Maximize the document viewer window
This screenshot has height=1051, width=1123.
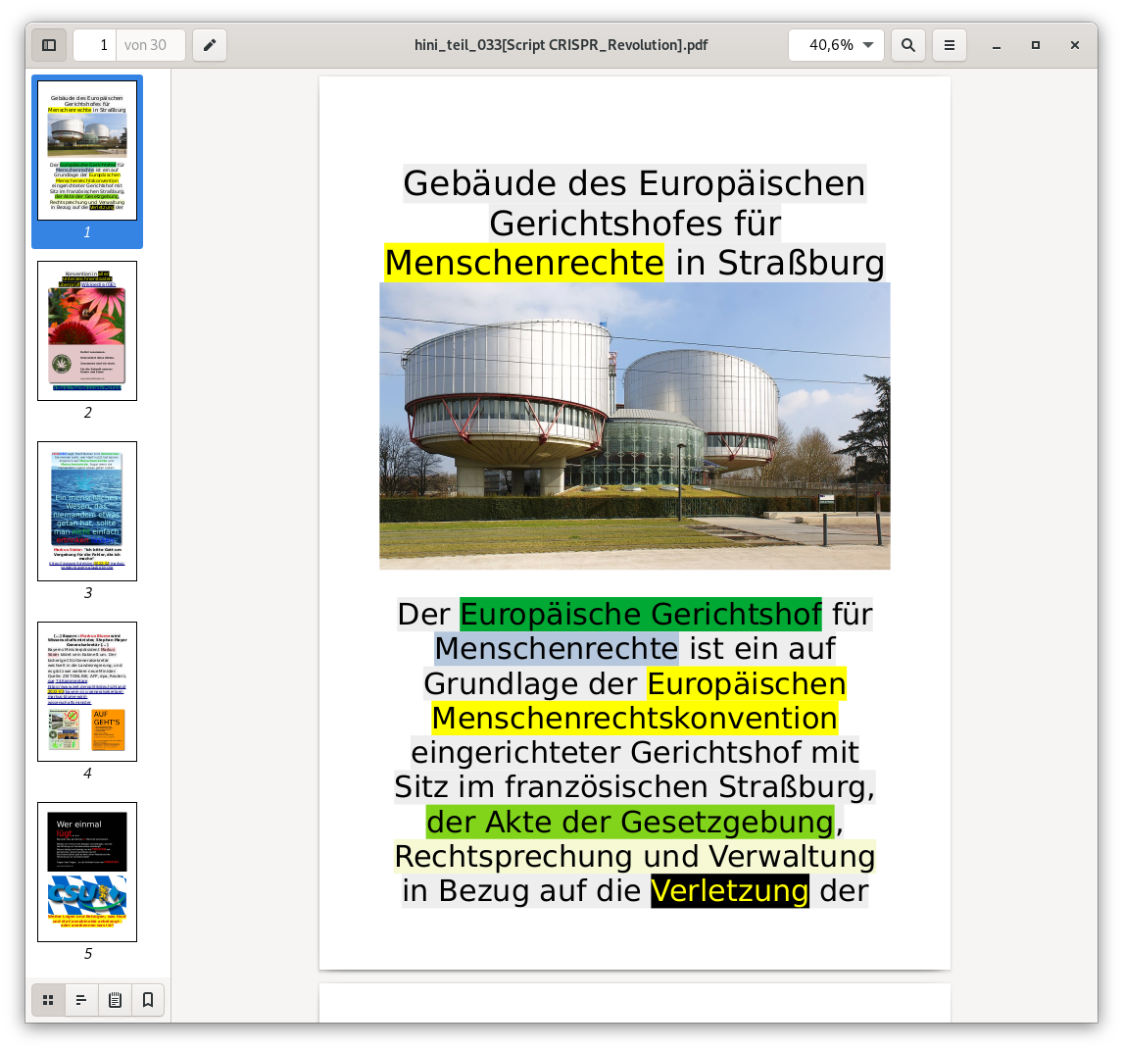tap(1036, 45)
